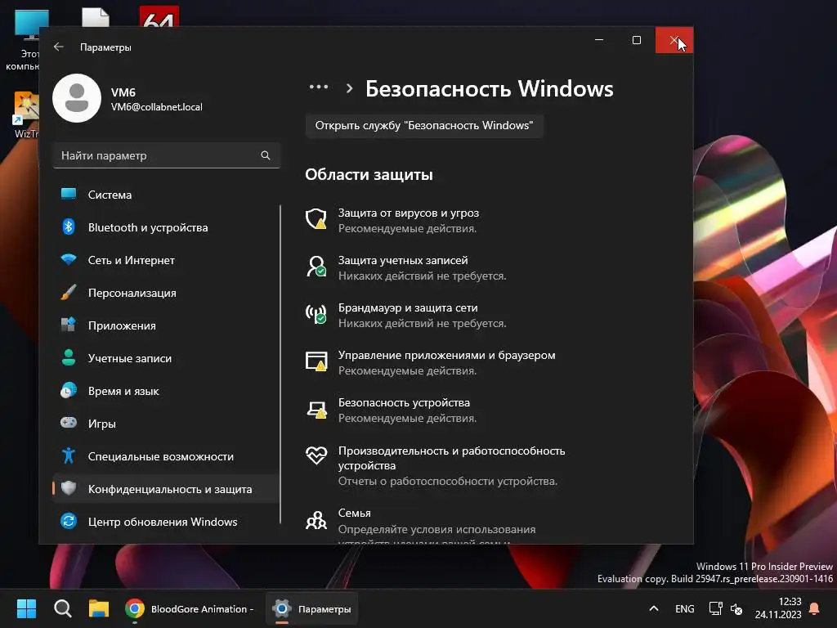Open Центр обновления Windows label
837x628 pixels.
163,522
